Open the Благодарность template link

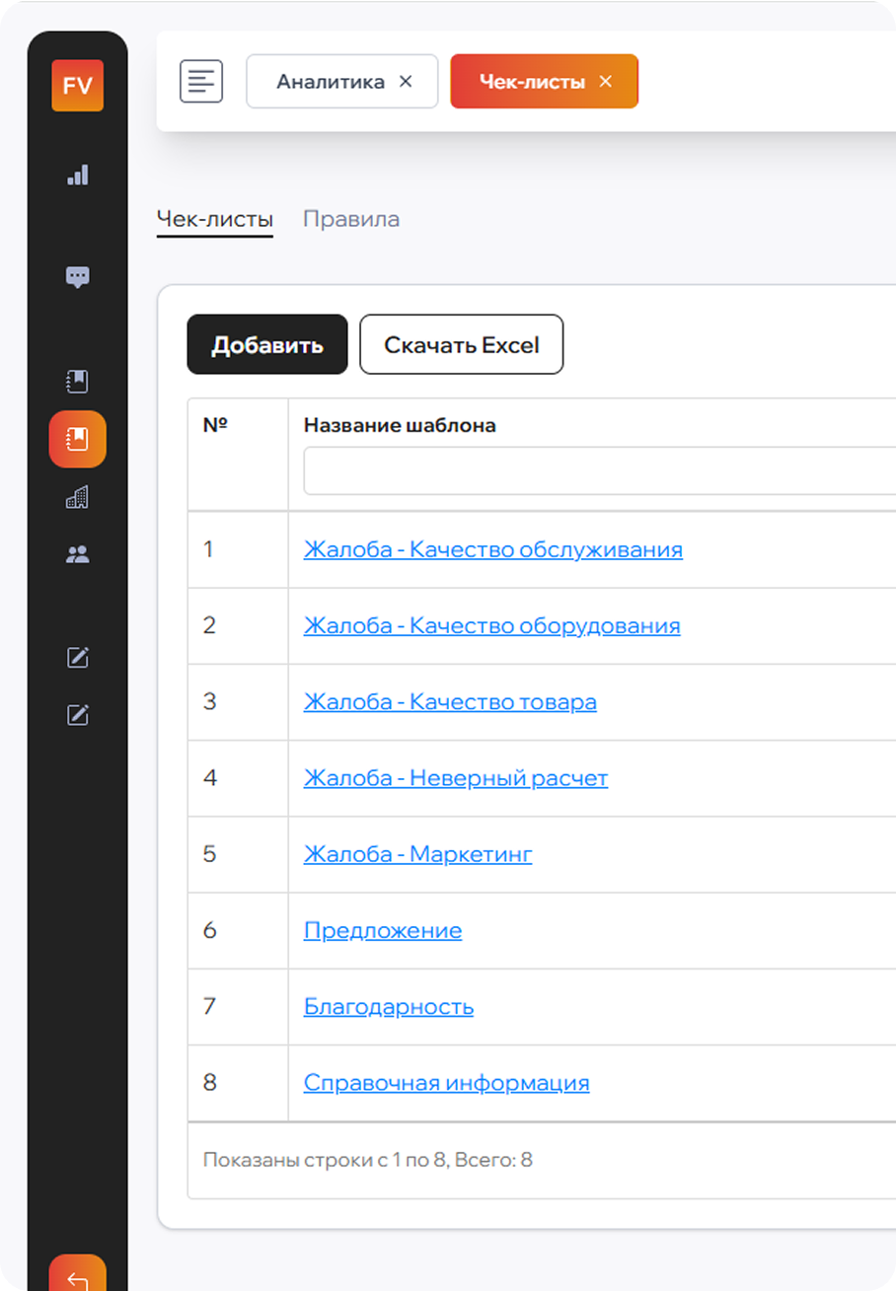point(388,1007)
